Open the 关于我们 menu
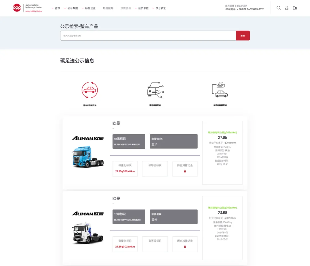This screenshot has height=266, width=310. click(161, 8)
